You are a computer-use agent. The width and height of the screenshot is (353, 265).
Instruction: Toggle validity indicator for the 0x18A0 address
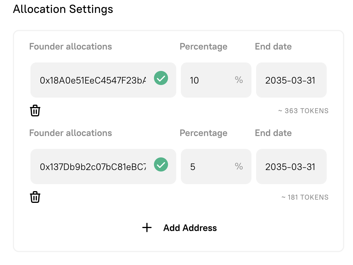pos(161,78)
